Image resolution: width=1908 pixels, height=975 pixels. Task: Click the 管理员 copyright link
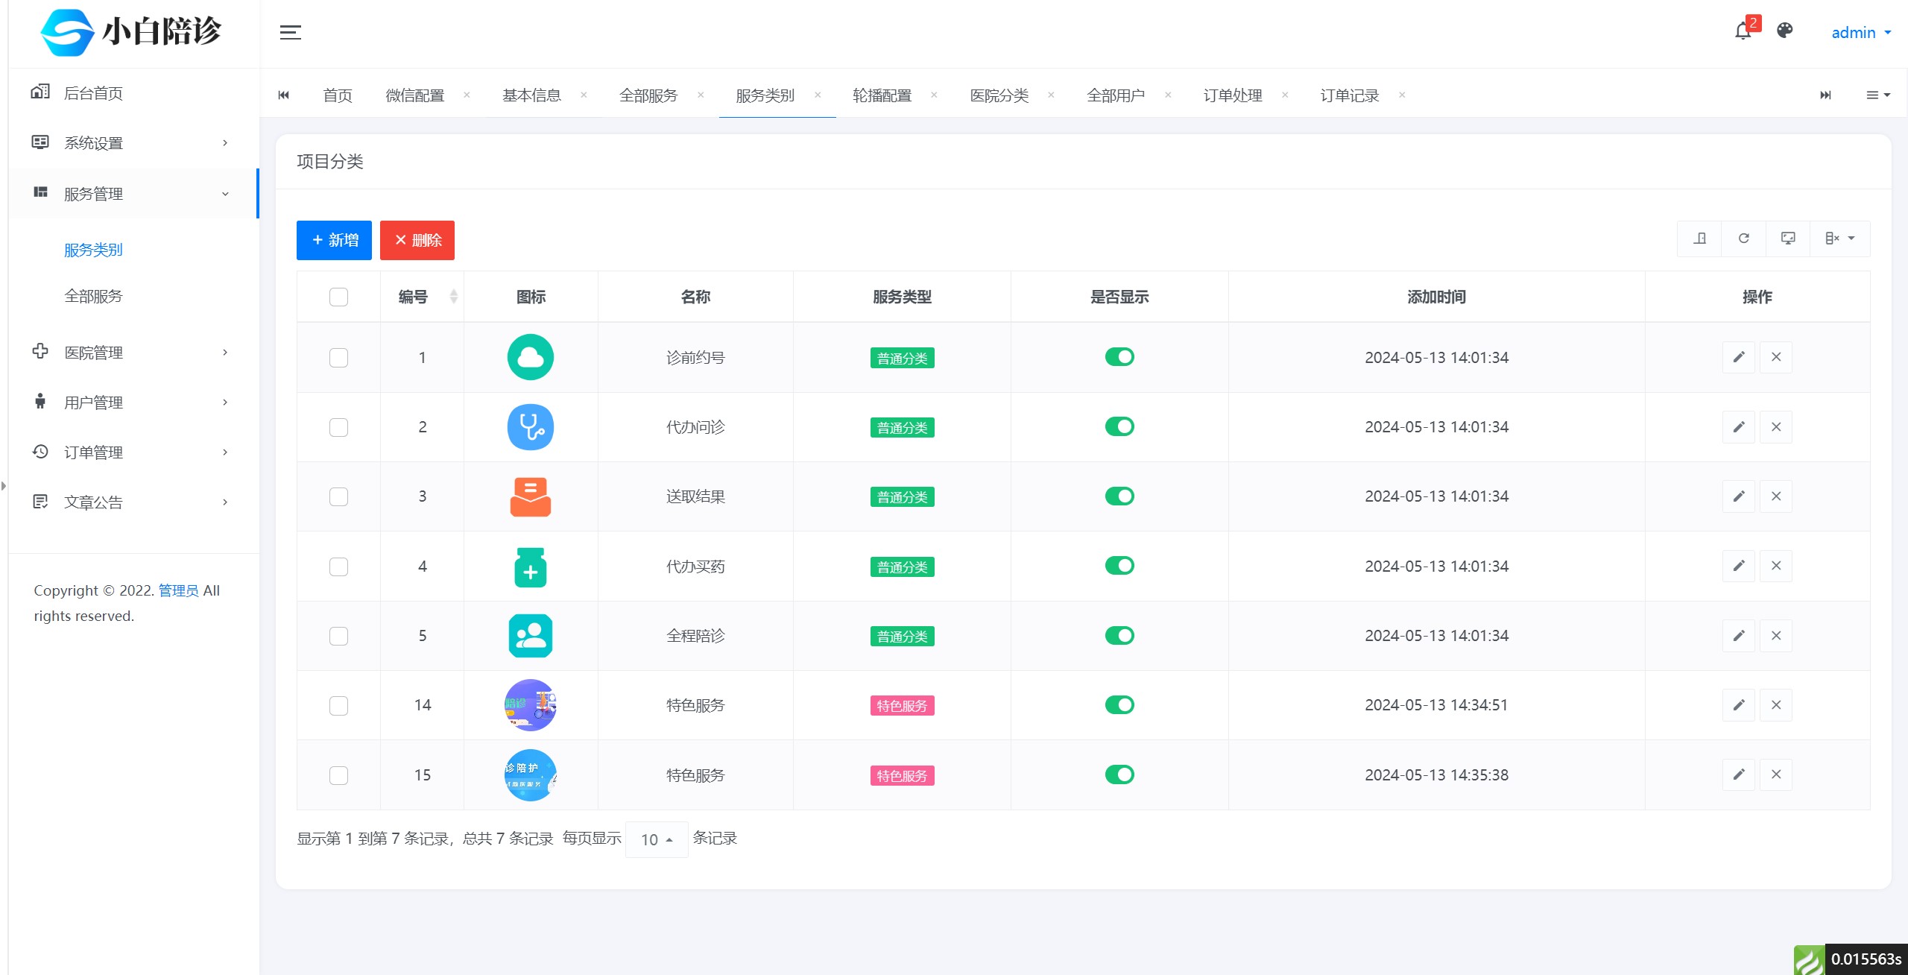tap(178, 590)
